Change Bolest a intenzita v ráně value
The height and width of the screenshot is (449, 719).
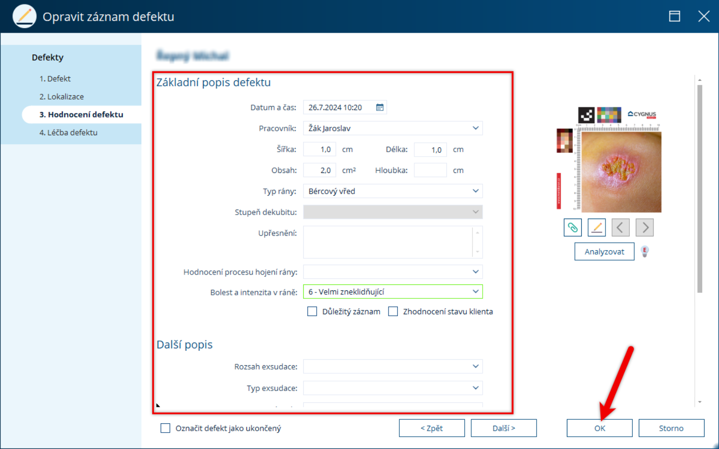point(393,292)
